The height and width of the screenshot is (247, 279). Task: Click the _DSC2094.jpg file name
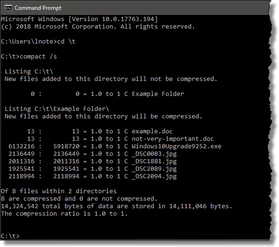click(154, 176)
